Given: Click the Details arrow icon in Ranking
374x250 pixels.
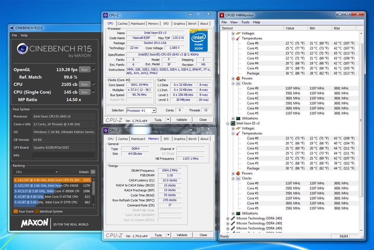Looking at the screenshot, I should point(93,172).
